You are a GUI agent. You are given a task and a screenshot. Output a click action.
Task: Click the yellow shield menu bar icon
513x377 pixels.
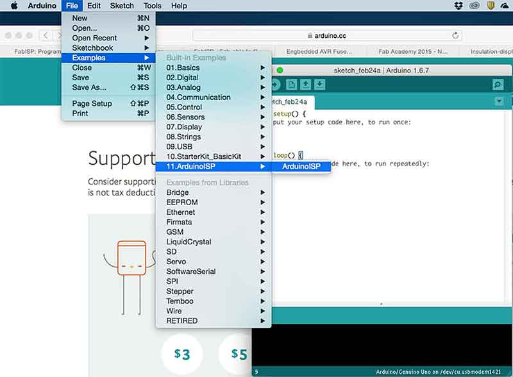(491, 6)
